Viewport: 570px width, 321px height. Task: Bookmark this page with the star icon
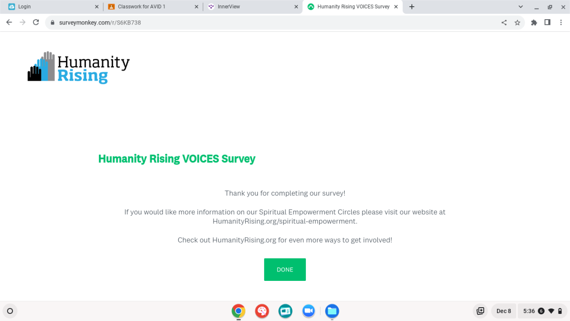[517, 22]
